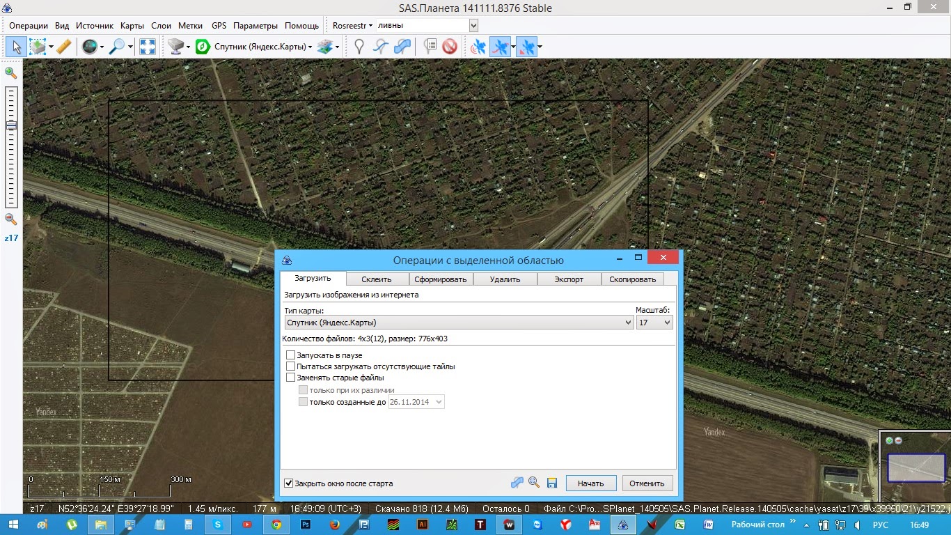Click the floppy save selection icon in dialog

(552, 482)
